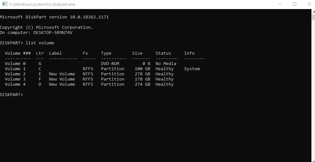315x162 pixels.
Task: Click the 'list volume' command text
Action: pos(40,43)
